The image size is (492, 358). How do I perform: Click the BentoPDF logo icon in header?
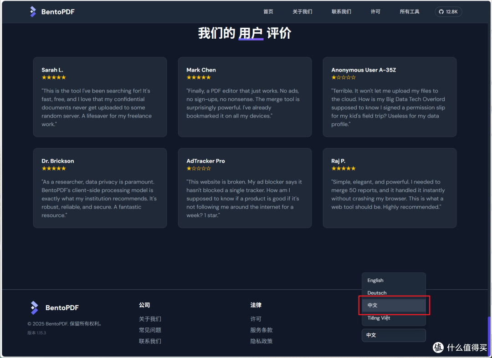[33, 11]
